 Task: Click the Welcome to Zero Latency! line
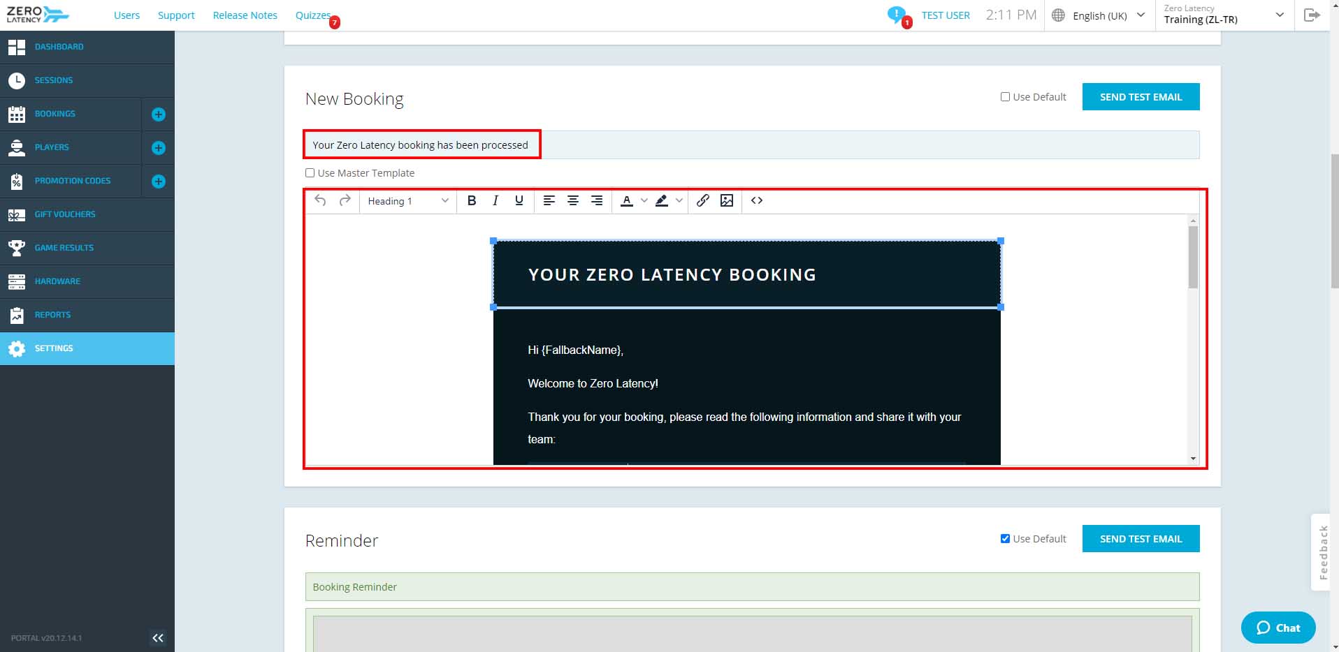coord(593,383)
